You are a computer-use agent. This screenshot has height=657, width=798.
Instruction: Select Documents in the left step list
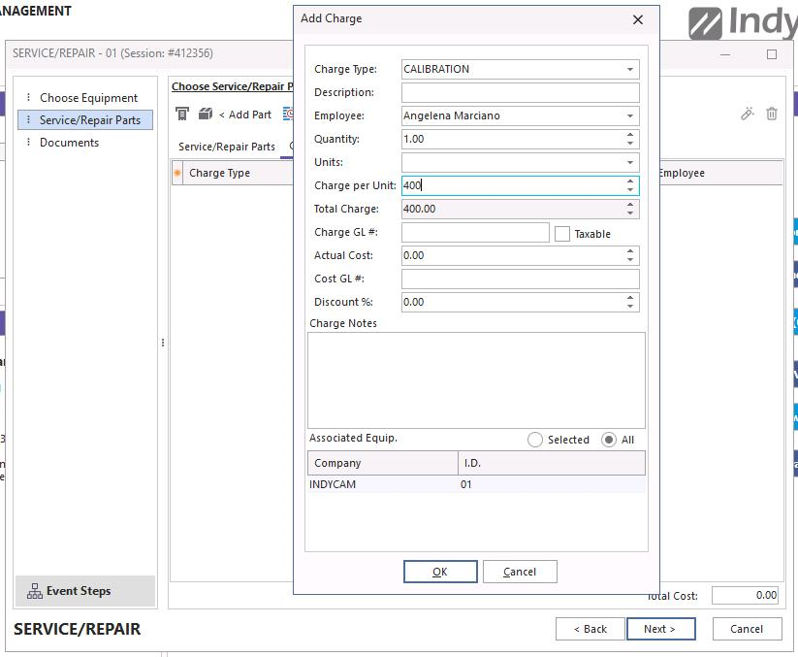coord(69,143)
